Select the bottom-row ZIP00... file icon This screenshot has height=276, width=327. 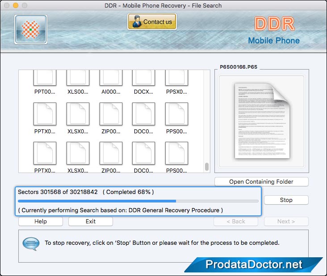click(111, 153)
